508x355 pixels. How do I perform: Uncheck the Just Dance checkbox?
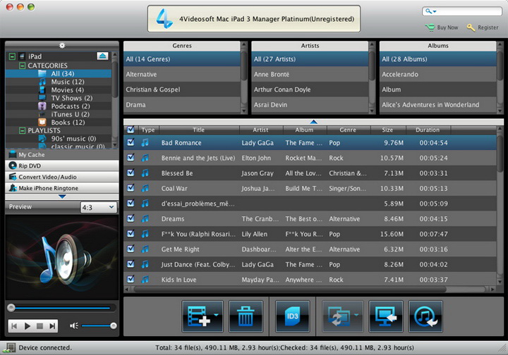(x=131, y=263)
